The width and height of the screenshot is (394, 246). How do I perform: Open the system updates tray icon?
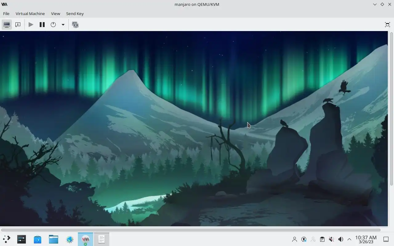click(304, 239)
